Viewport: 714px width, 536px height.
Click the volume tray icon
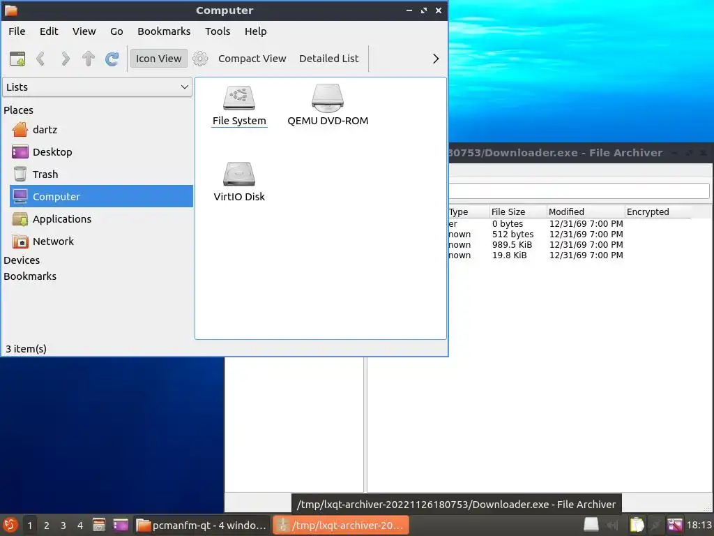(x=612, y=526)
